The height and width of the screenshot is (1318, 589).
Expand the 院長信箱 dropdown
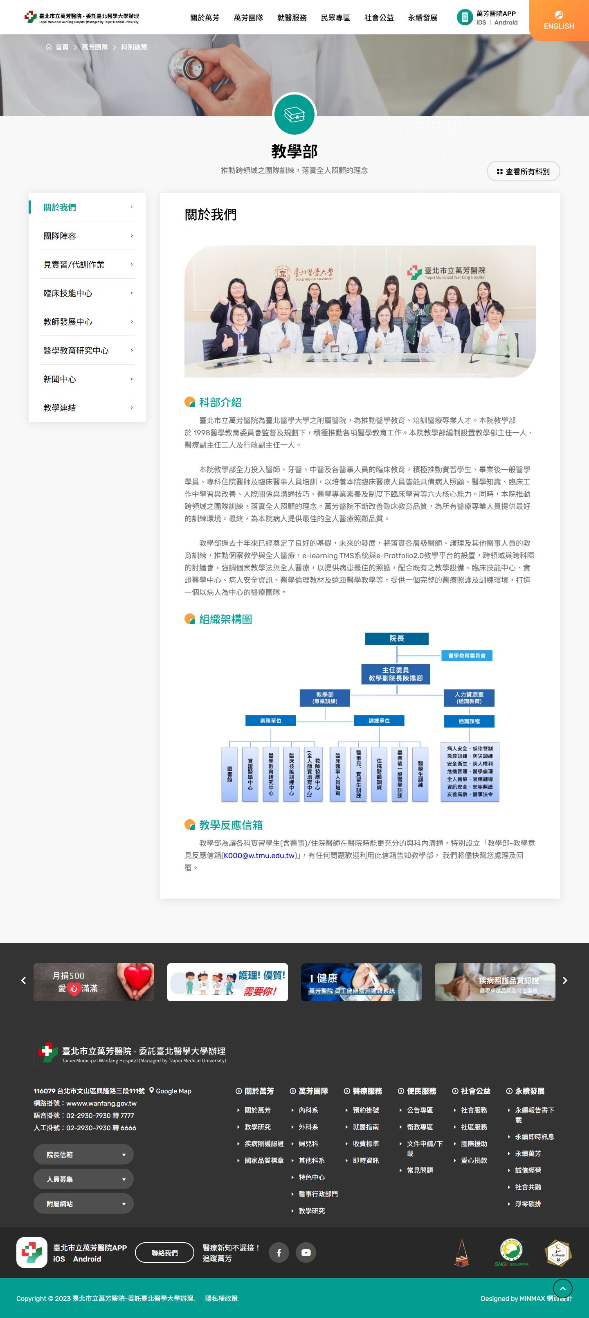(x=83, y=1154)
